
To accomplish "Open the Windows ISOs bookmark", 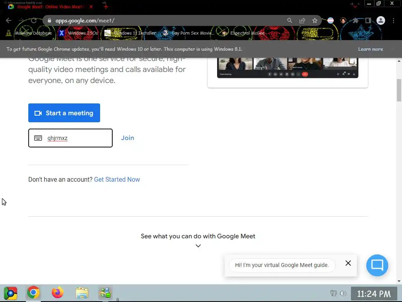I will (x=78, y=33).
